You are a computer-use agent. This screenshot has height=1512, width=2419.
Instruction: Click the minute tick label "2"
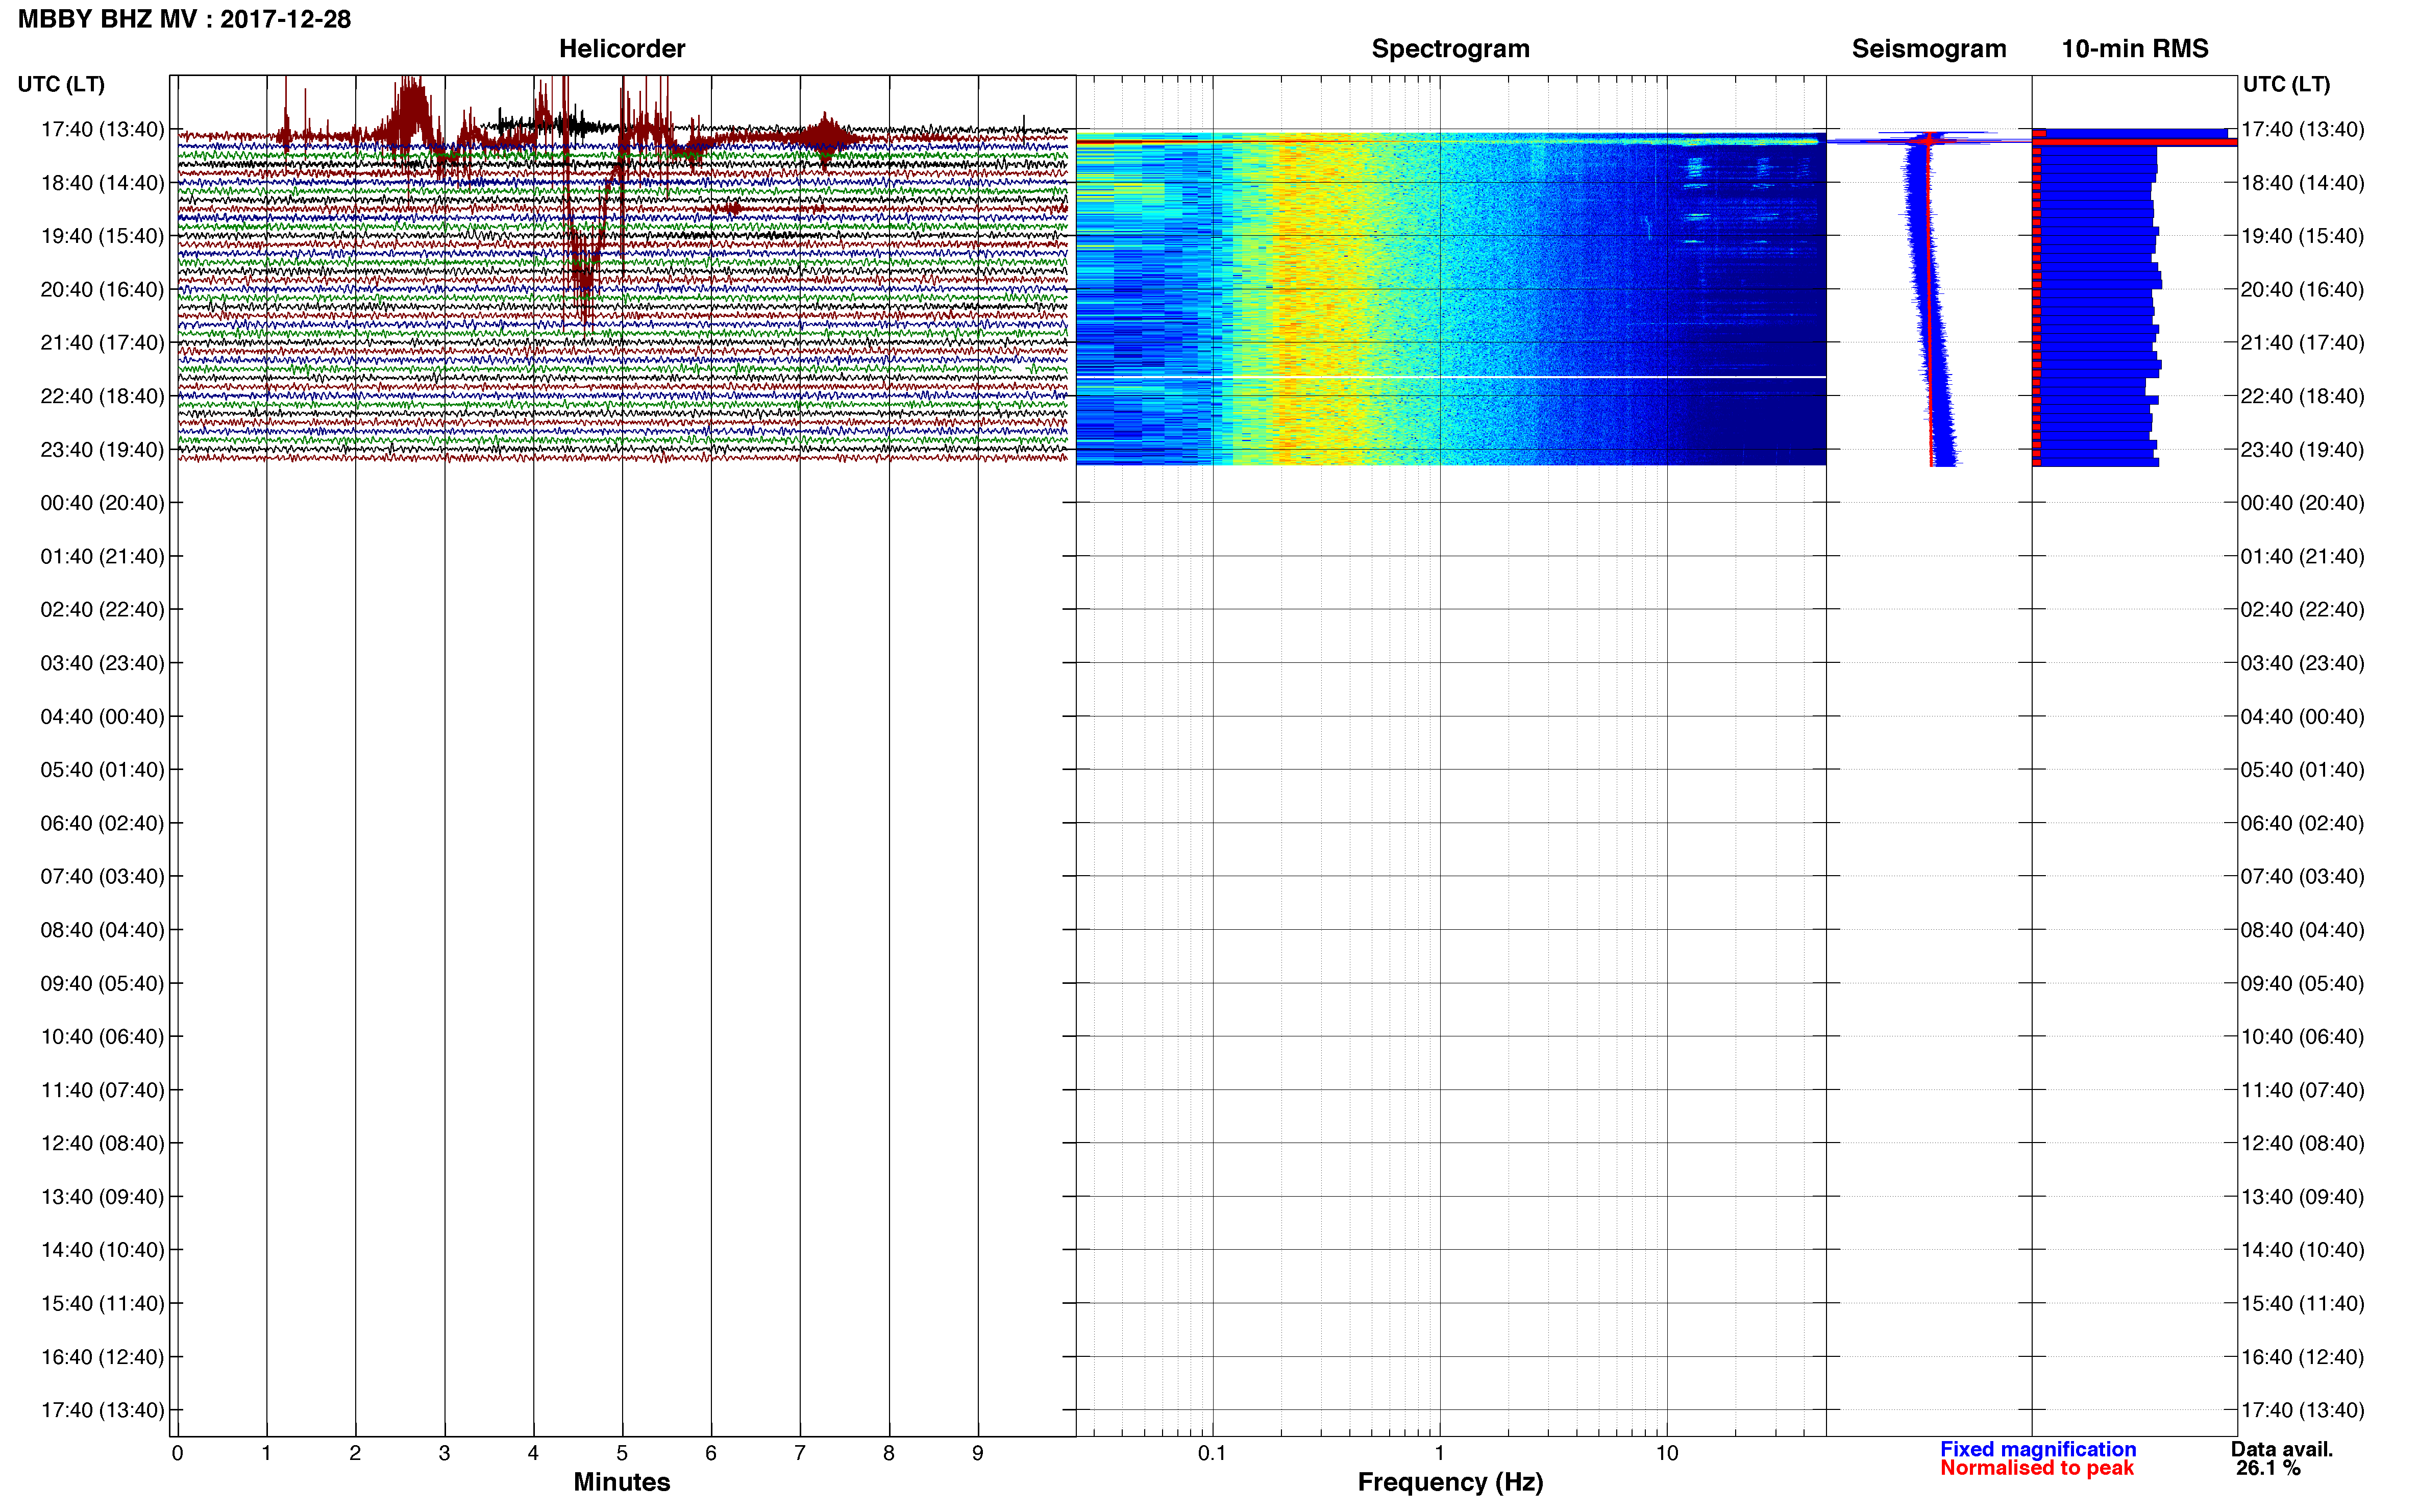[x=355, y=1453]
